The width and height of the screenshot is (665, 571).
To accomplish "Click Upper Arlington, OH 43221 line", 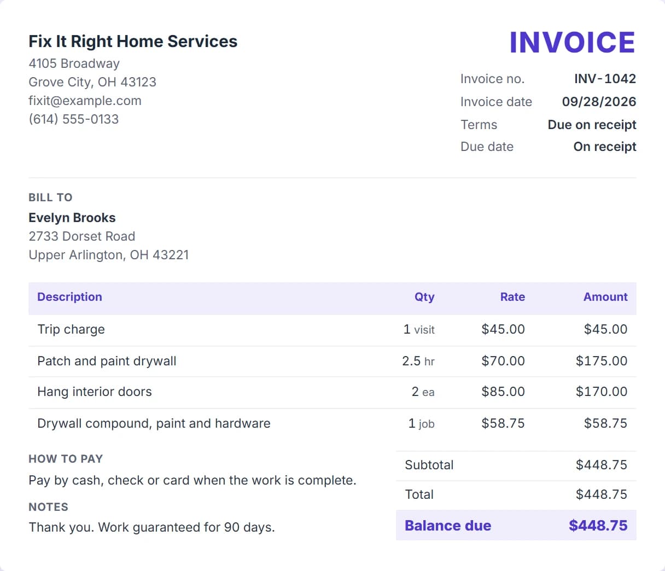I will 109,255.
